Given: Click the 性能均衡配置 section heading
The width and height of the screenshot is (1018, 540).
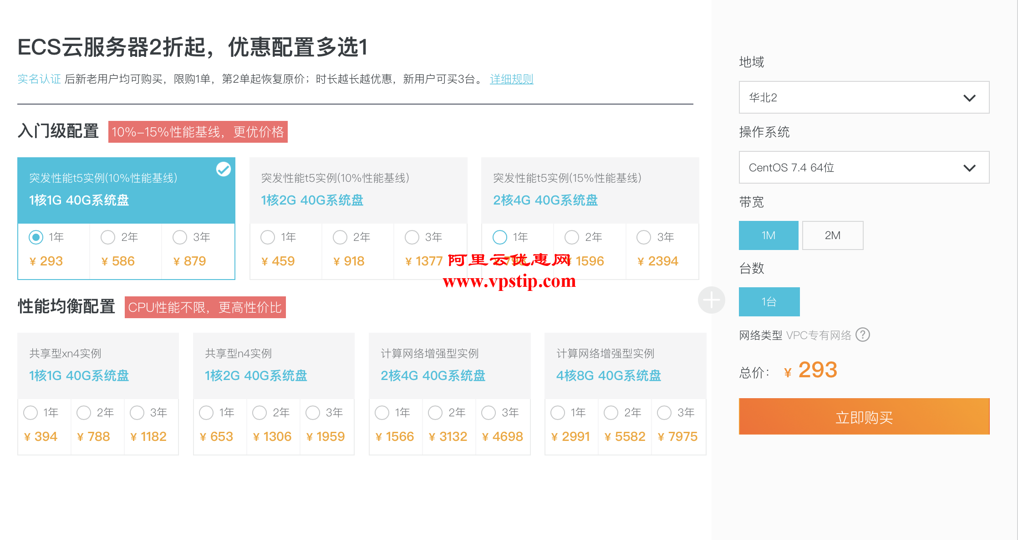Looking at the screenshot, I should 66,306.
